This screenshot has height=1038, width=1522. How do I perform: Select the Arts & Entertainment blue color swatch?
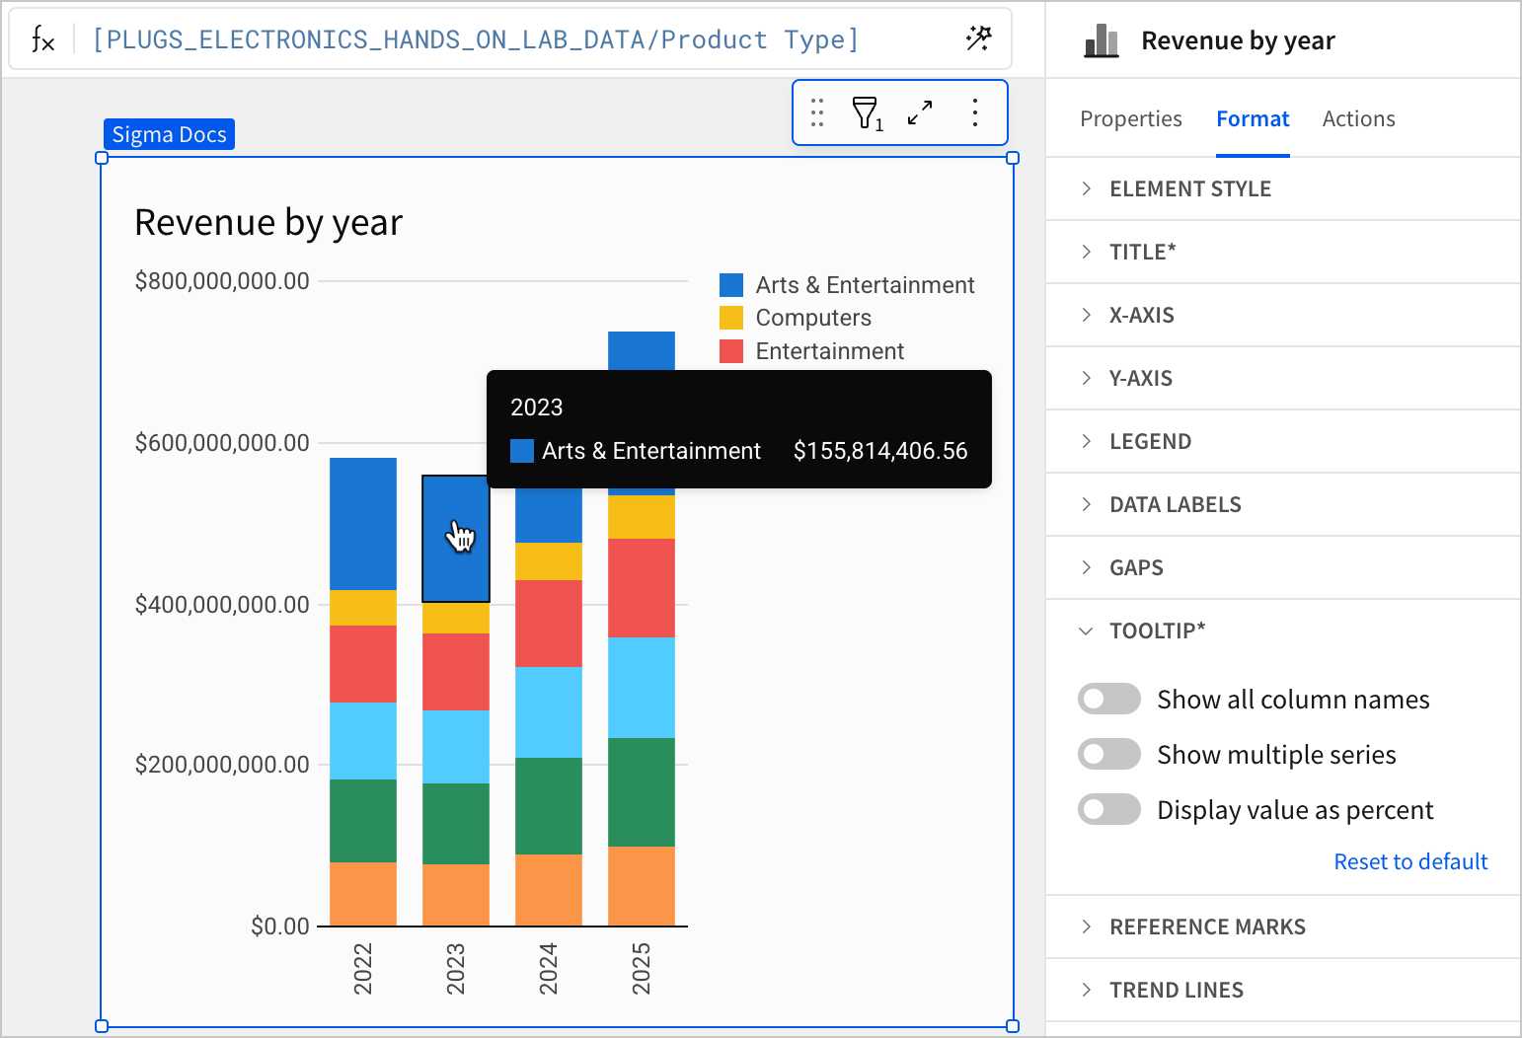(731, 284)
